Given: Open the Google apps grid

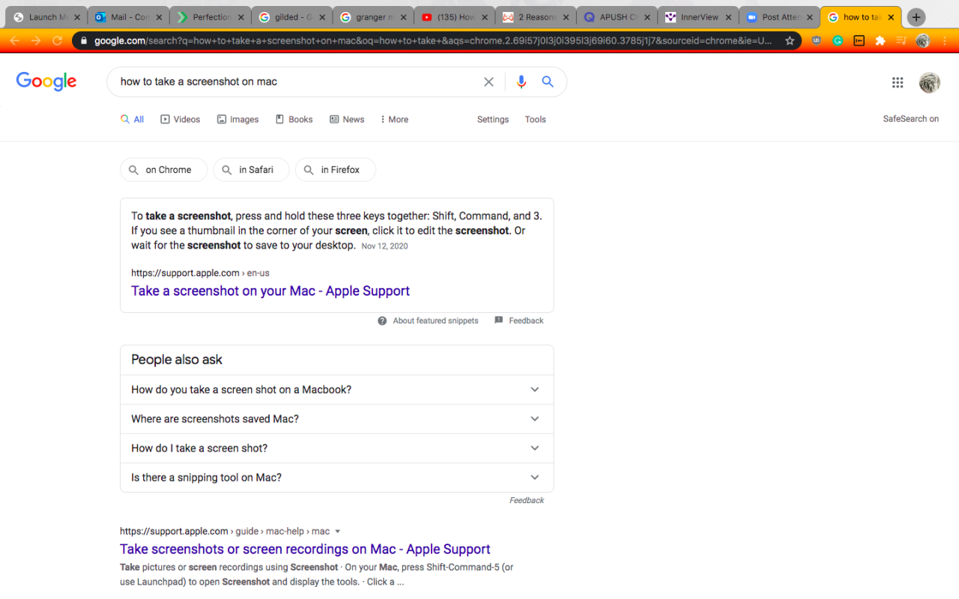Looking at the screenshot, I should click(898, 82).
